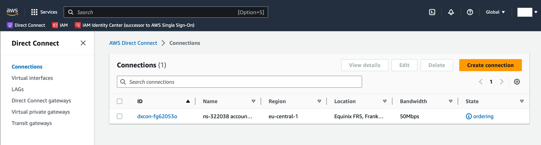Click the Edit button

(x=404, y=65)
